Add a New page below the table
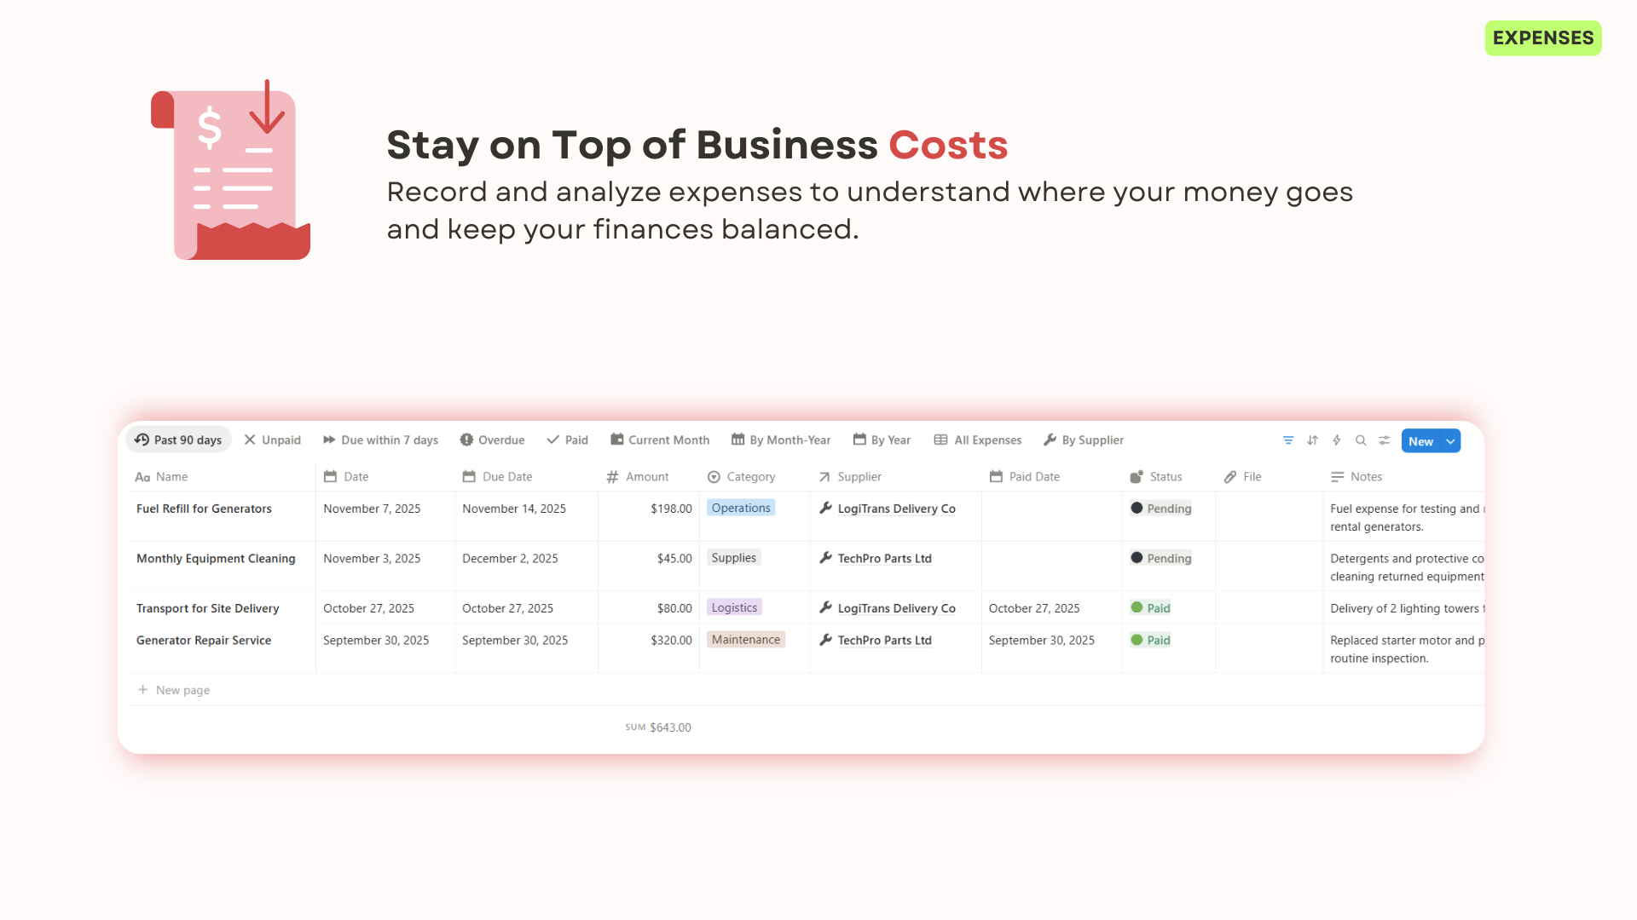The width and height of the screenshot is (1637, 920). pyautogui.click(x=174, y=690)
